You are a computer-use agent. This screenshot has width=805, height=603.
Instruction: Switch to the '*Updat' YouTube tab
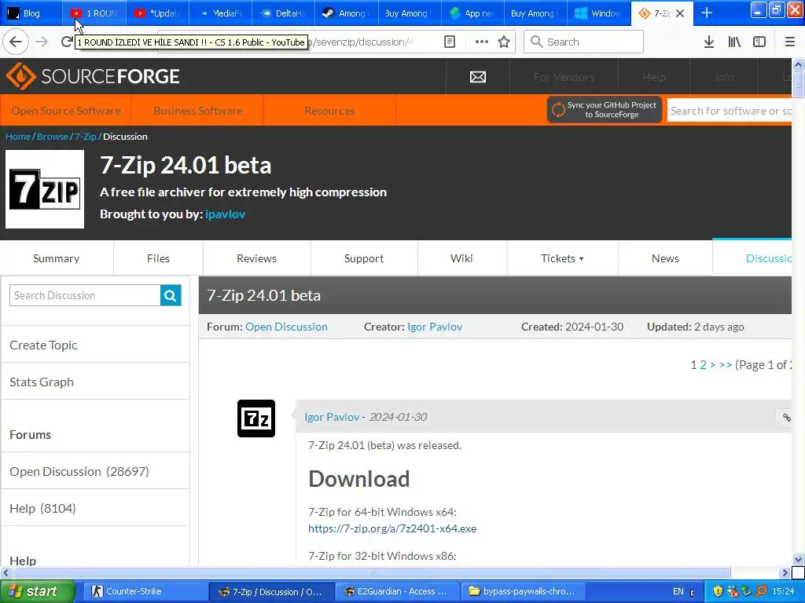pos(157,13)
